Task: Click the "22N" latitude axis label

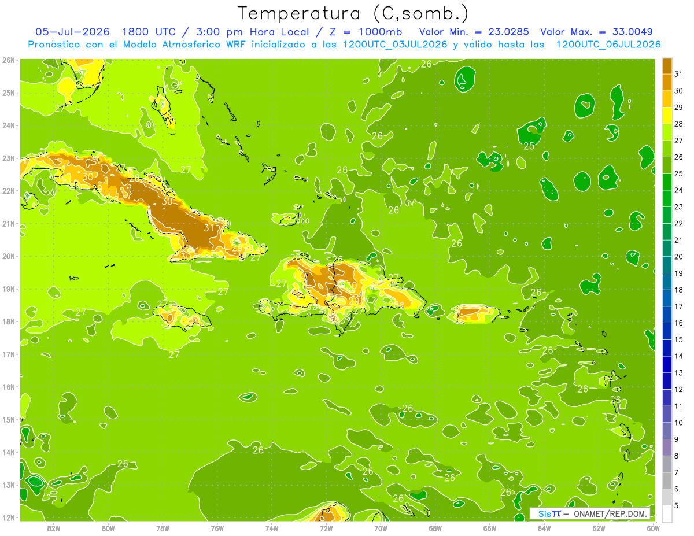Action: 8,191
